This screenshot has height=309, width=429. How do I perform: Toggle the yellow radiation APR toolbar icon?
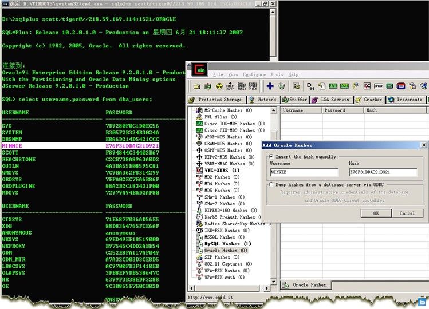coord(219,86)
